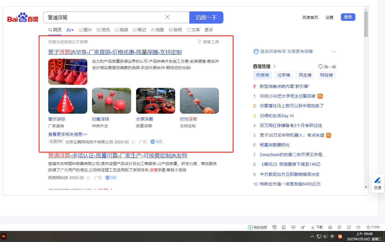Open hot topic 新型消费点燃内需"新引擎"
Image resolution: width=385 pixels, height=242 pixels.
285,86
